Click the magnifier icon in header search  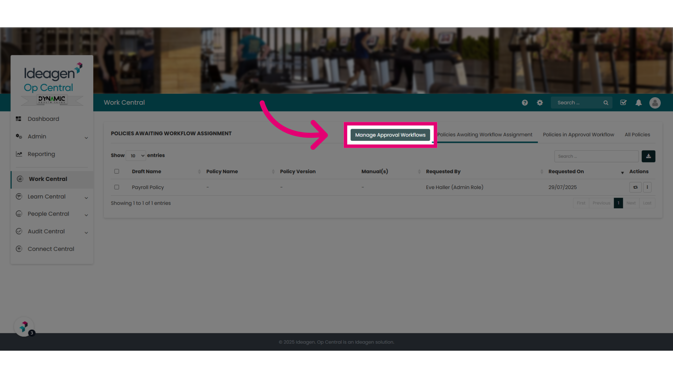(x=606, y=103)
